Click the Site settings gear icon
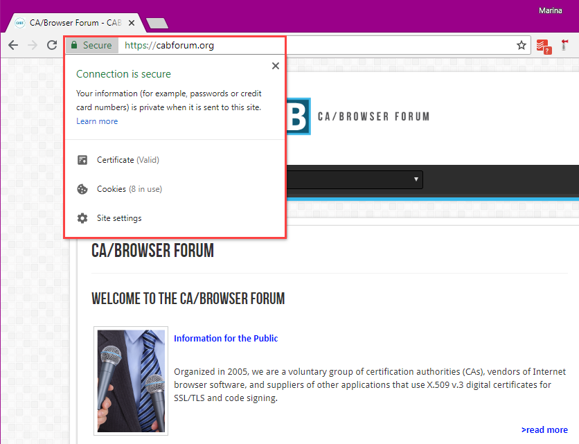 pyautogui.click(x=82, y=218)
